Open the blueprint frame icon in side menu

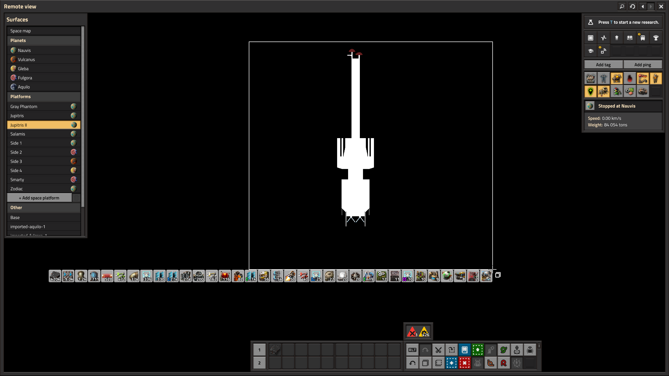(591, 38)
